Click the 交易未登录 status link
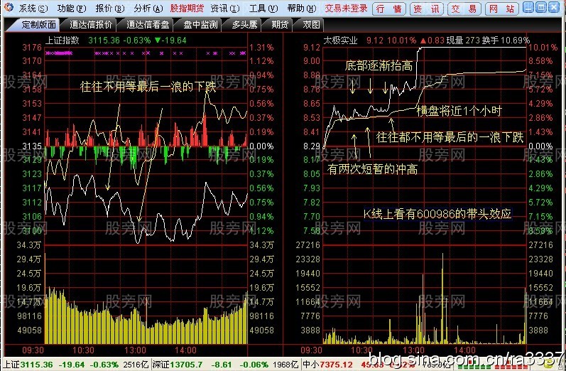 click(x=346, y=8)
